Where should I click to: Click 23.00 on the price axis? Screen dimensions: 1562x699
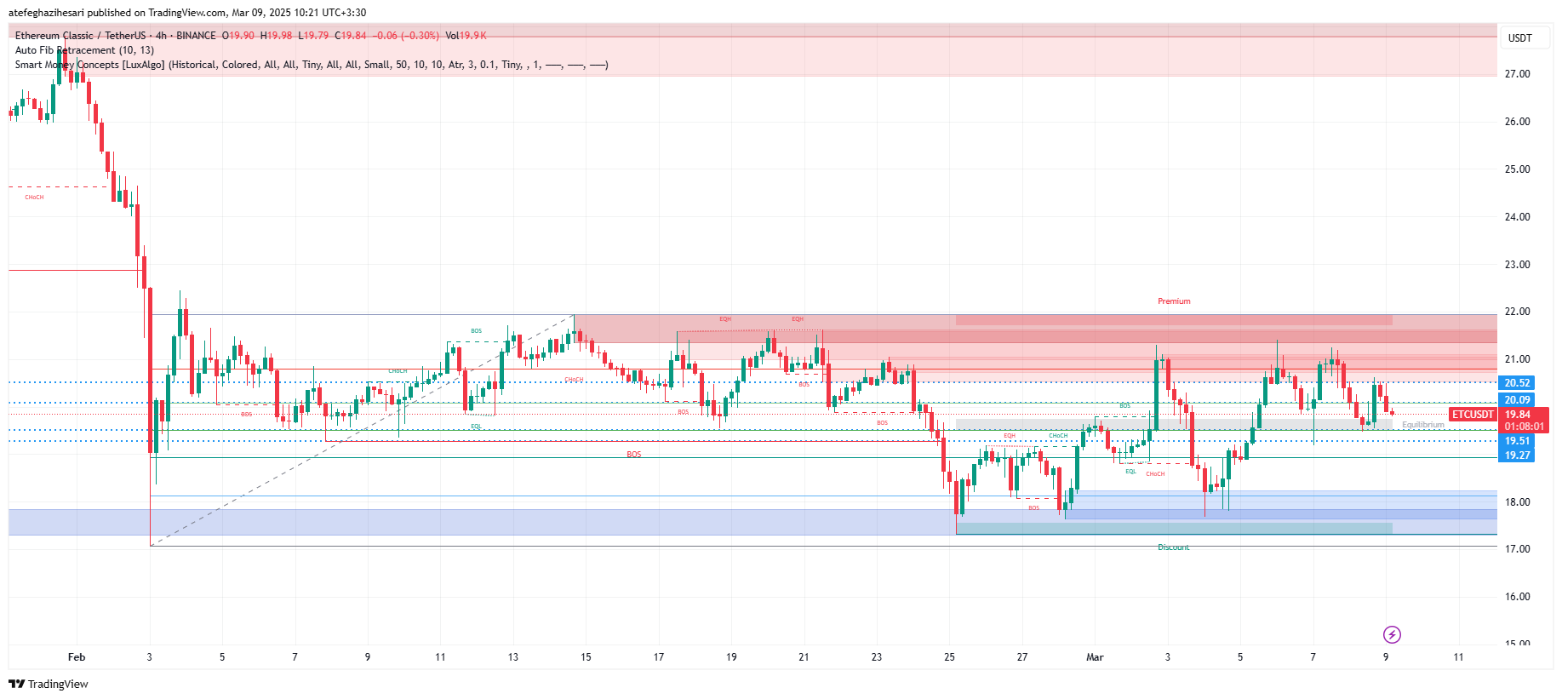[1517, 265]
